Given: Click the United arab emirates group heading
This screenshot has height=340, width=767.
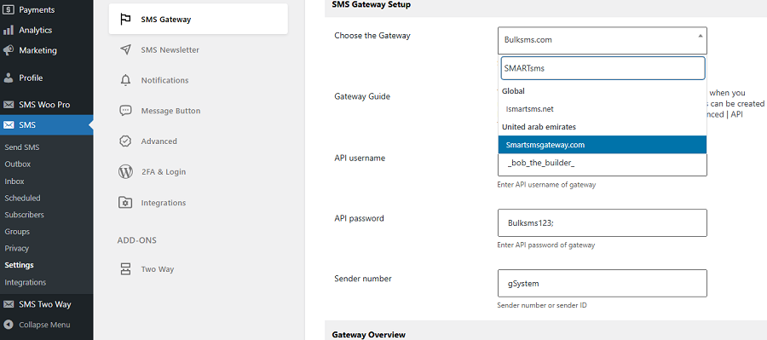Looking at the screenshot, I should pos(539,127).
